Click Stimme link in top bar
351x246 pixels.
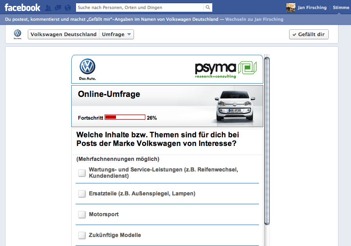tap(341, 7)
